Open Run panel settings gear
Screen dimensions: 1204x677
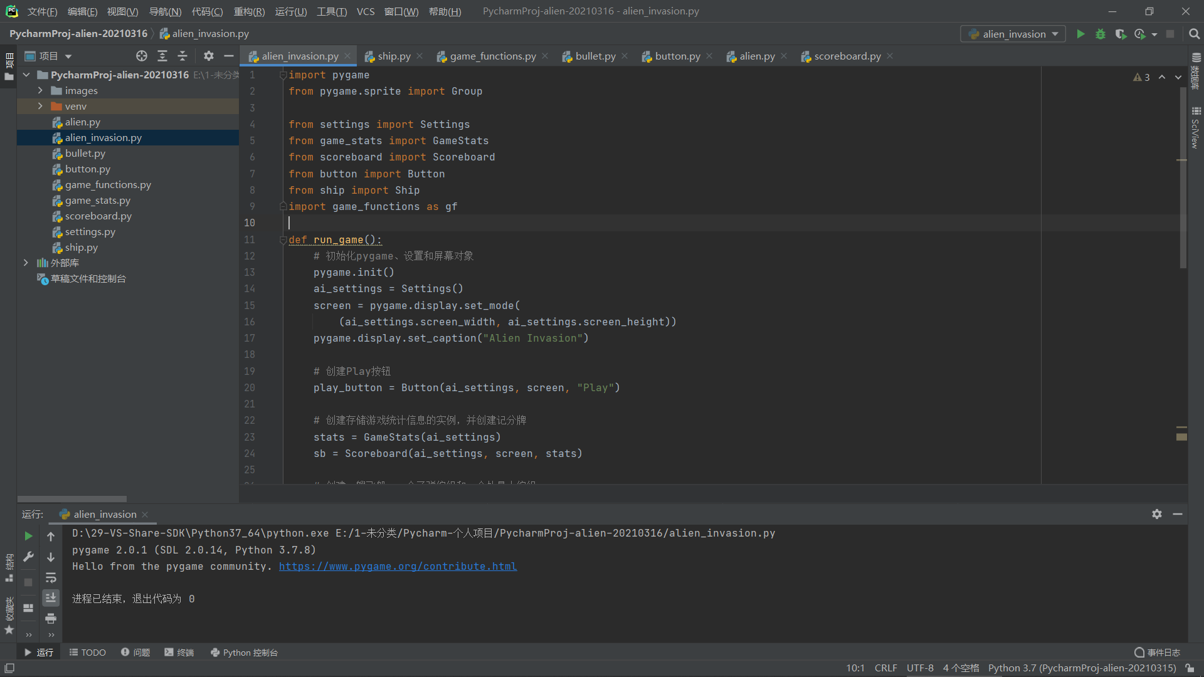click(1157, 514)
